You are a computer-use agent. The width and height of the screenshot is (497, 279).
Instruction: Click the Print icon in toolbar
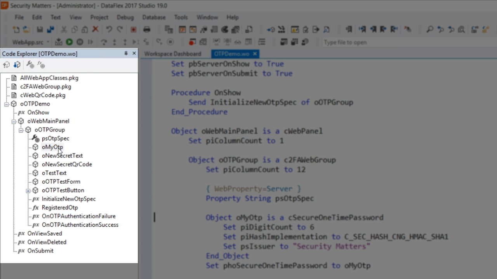pyautogui.click(x=147, y=29)
